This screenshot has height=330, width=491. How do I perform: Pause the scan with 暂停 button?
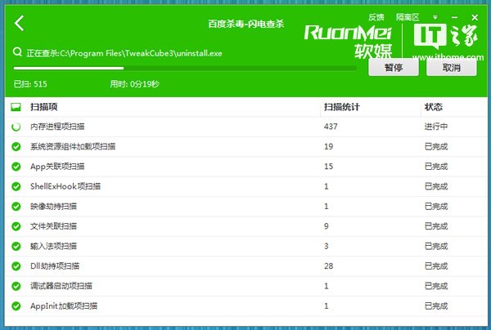[392, 68]
